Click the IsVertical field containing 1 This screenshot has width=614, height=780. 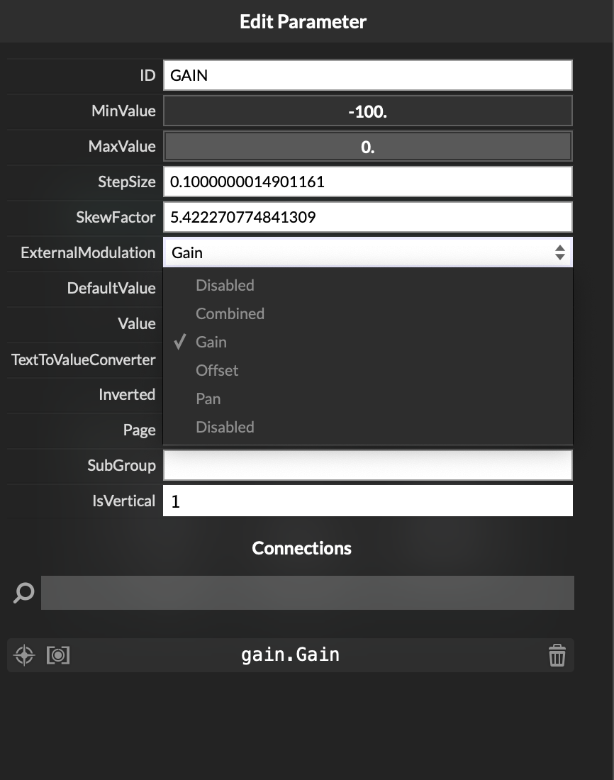pyautogui.click(x=368, y=501)
